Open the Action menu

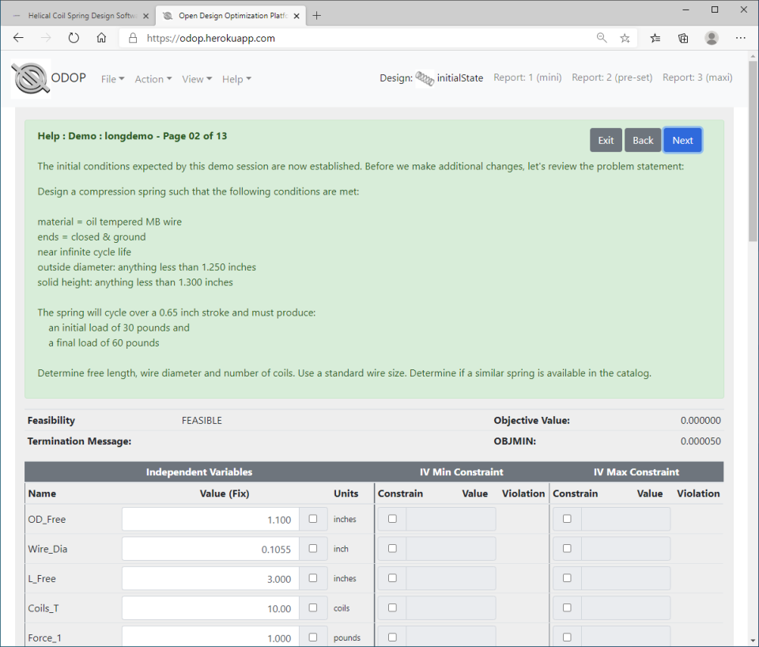point(152,78)
